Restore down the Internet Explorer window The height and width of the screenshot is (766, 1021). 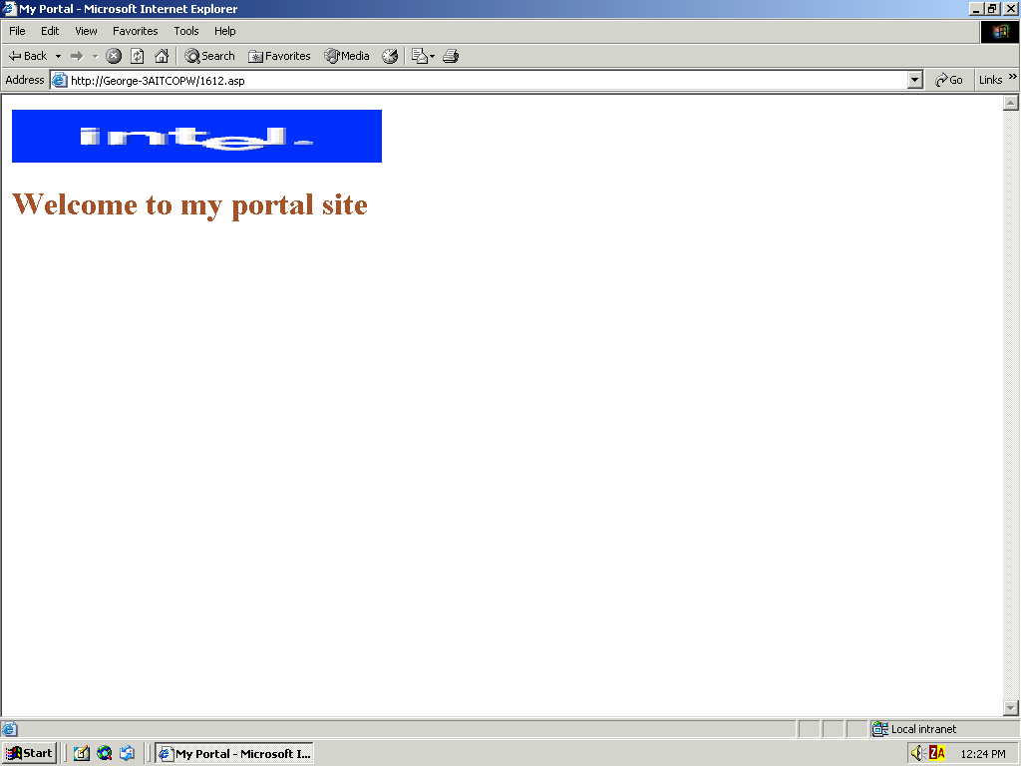point(992,8)
